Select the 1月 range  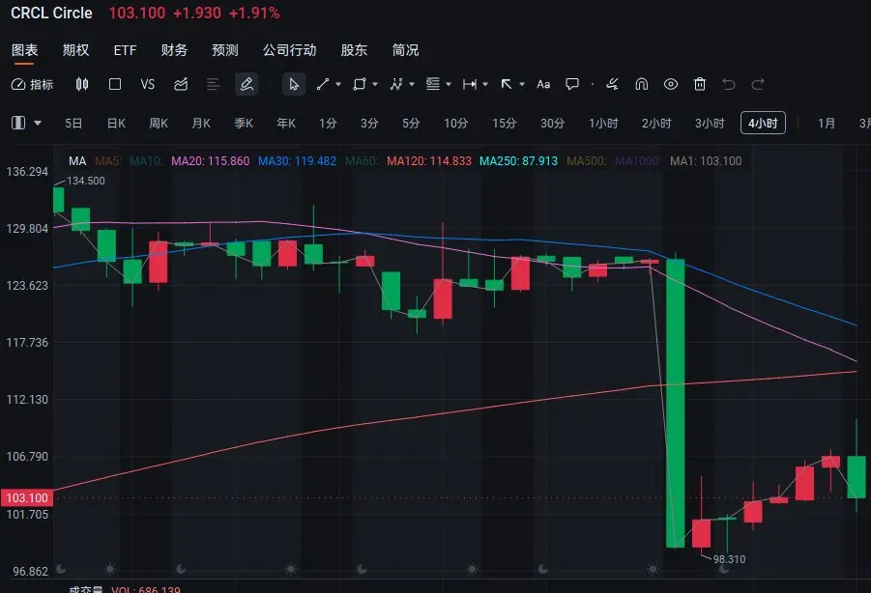click(x=827, y=124)
